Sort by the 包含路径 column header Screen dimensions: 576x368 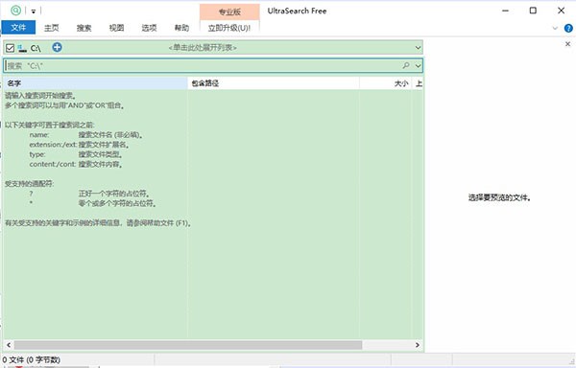pos(274,83)
